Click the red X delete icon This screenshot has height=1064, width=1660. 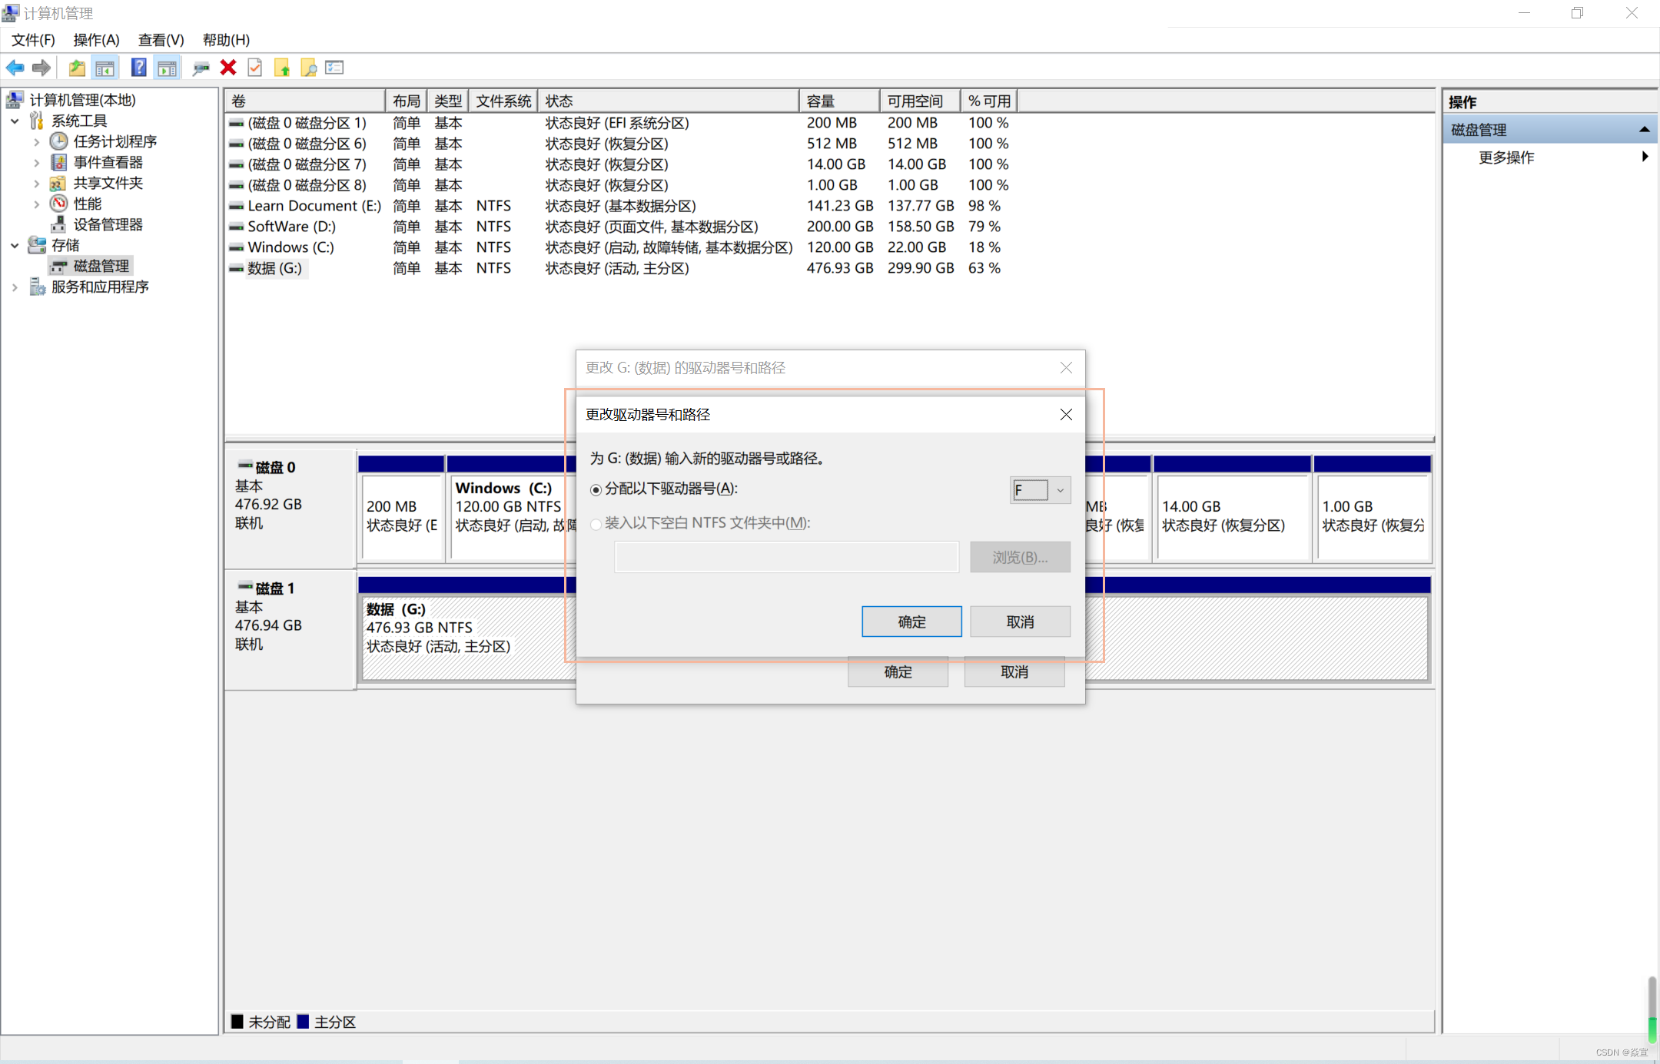227,68
